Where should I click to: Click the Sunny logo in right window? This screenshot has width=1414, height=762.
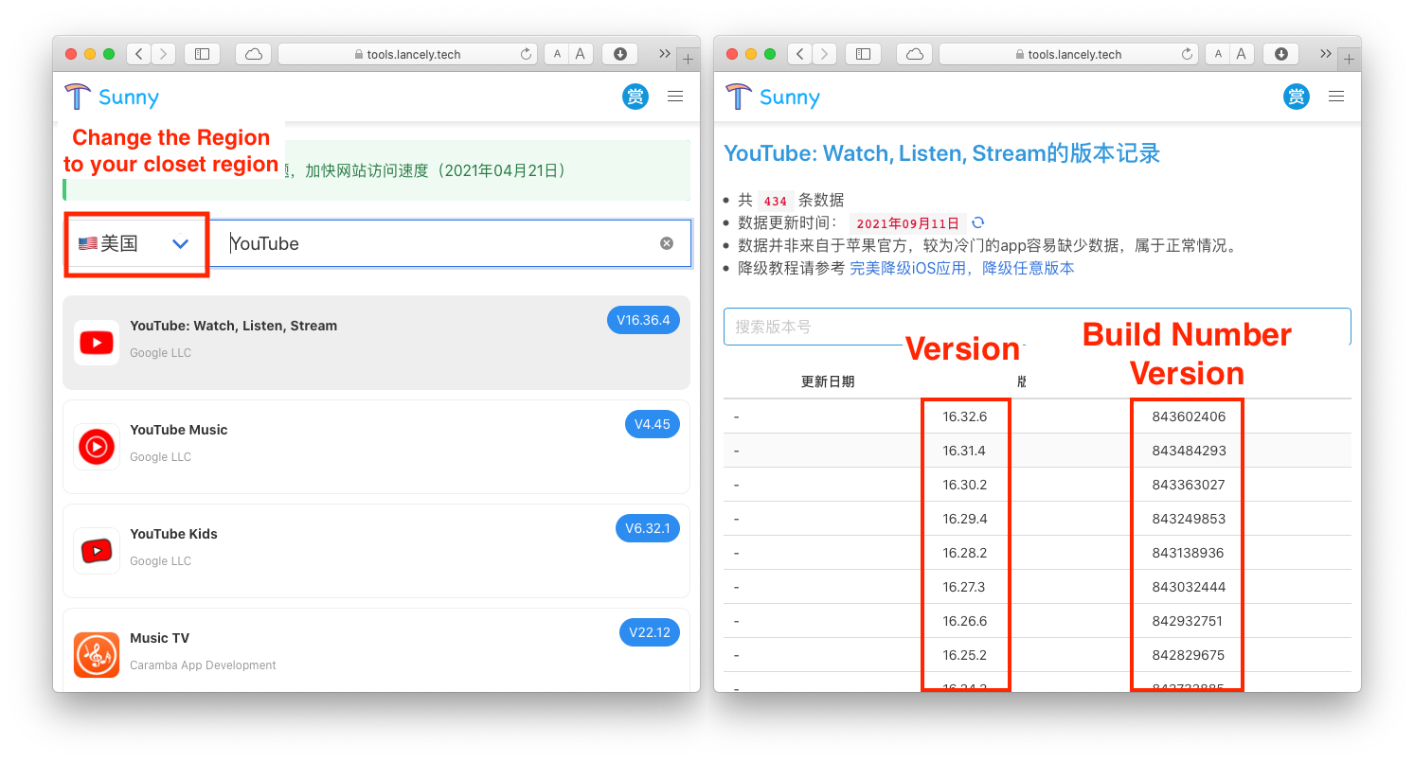(x=773, y=97)
